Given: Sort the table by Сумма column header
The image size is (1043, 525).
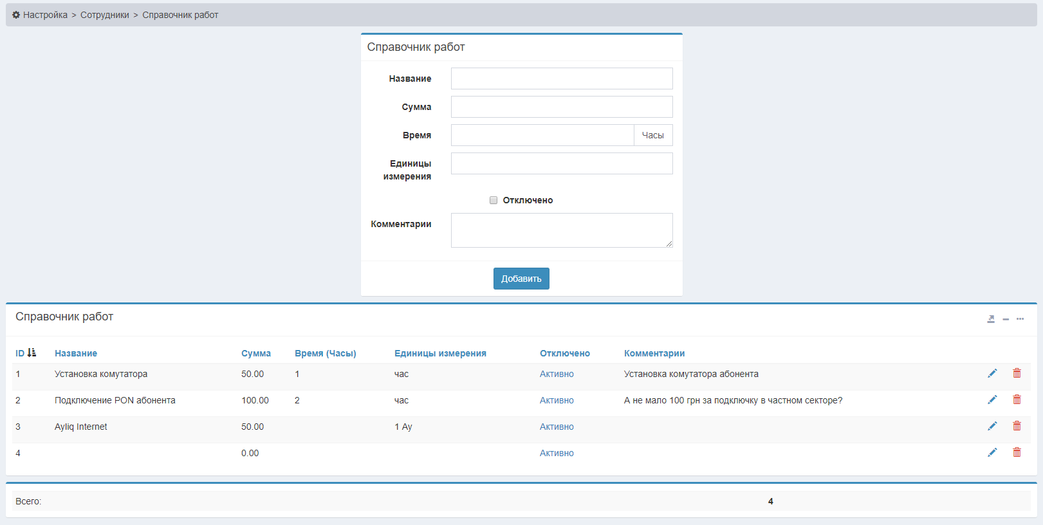Looking at the screenshot, I should 255,353.
